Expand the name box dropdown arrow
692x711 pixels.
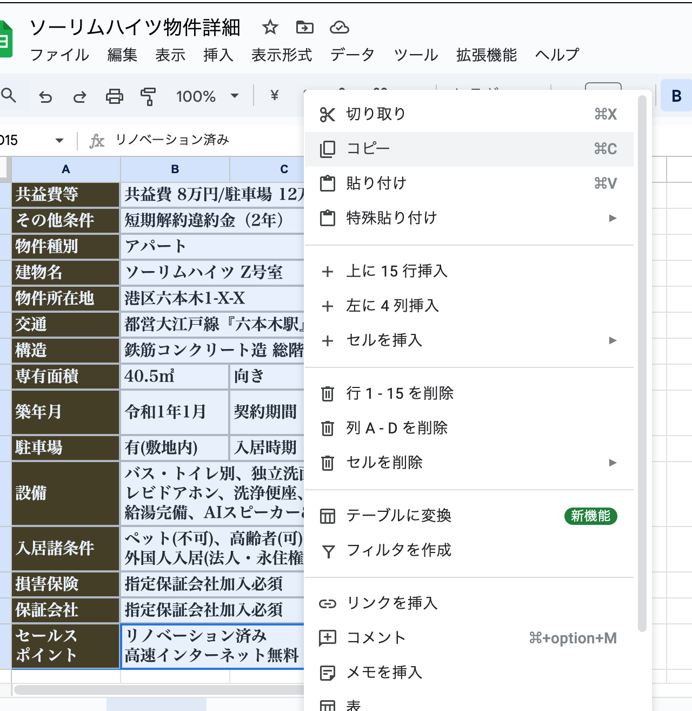point(59,141)
